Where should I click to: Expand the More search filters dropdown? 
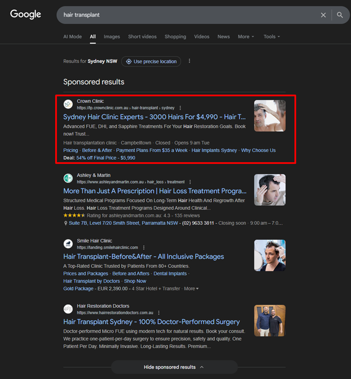coord(246,37)
